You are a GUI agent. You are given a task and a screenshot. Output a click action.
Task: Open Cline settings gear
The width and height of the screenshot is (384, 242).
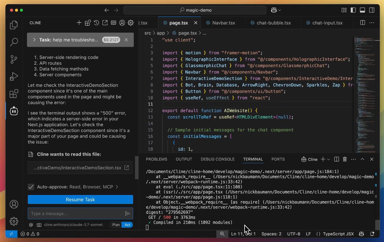click(x=131, y=23)
